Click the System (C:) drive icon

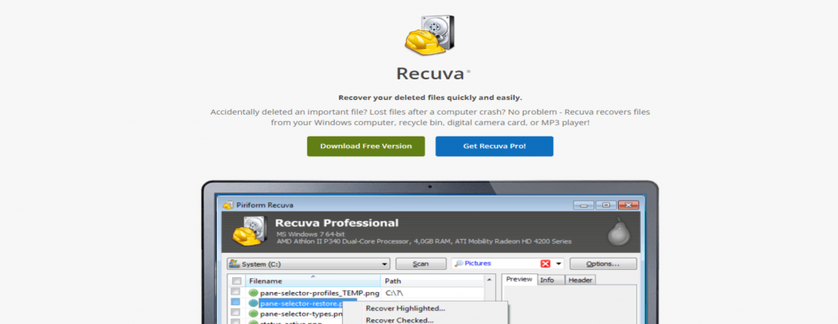pos(234,263)
